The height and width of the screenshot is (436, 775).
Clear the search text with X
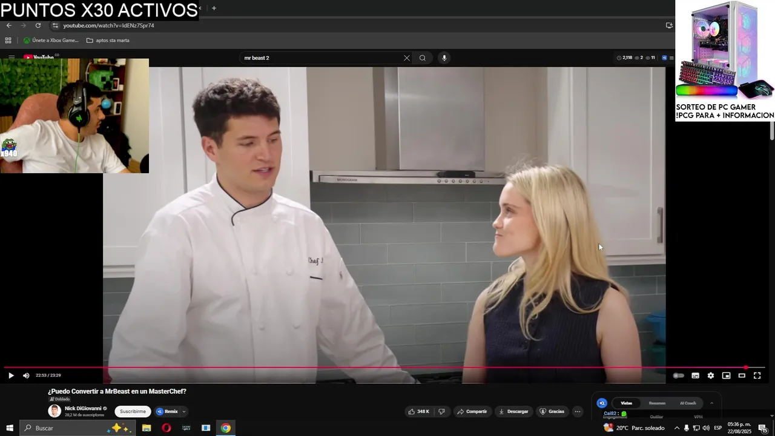(x=407, y=58)
